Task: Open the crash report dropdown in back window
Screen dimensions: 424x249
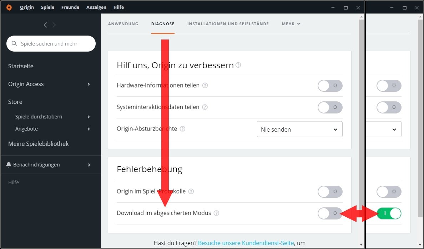Action: (x=384, y=129)
